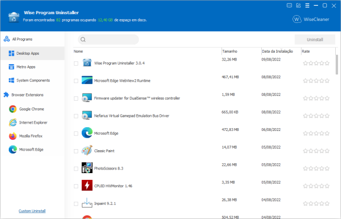Open the All Programs category

coord(32,39)
